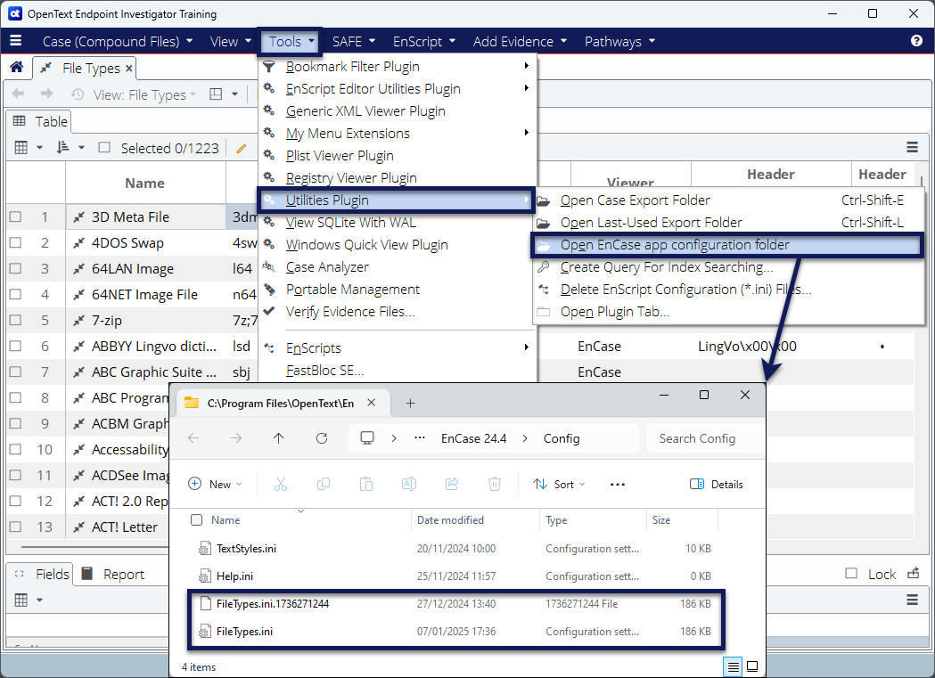Open the table hamburger options menu
The image size is (935, 678).
[x=912, y=147]
